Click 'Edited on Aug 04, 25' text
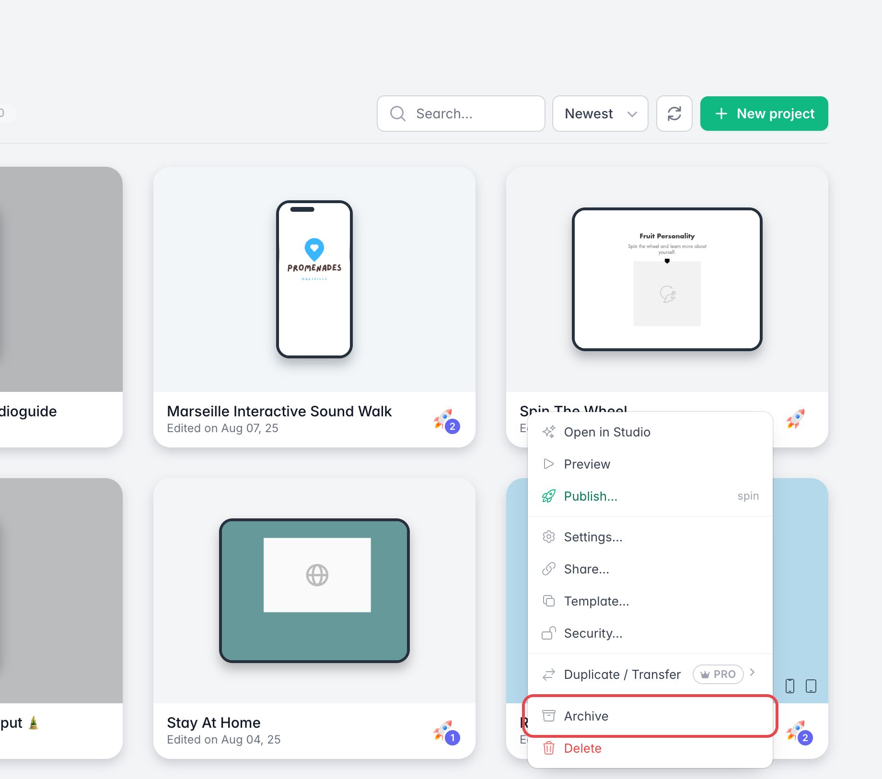 223,739
